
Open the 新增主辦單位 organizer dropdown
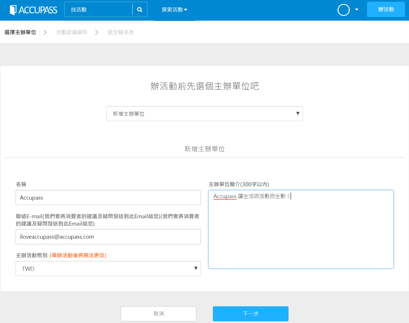pyautogui.click(x=205, y=114)
